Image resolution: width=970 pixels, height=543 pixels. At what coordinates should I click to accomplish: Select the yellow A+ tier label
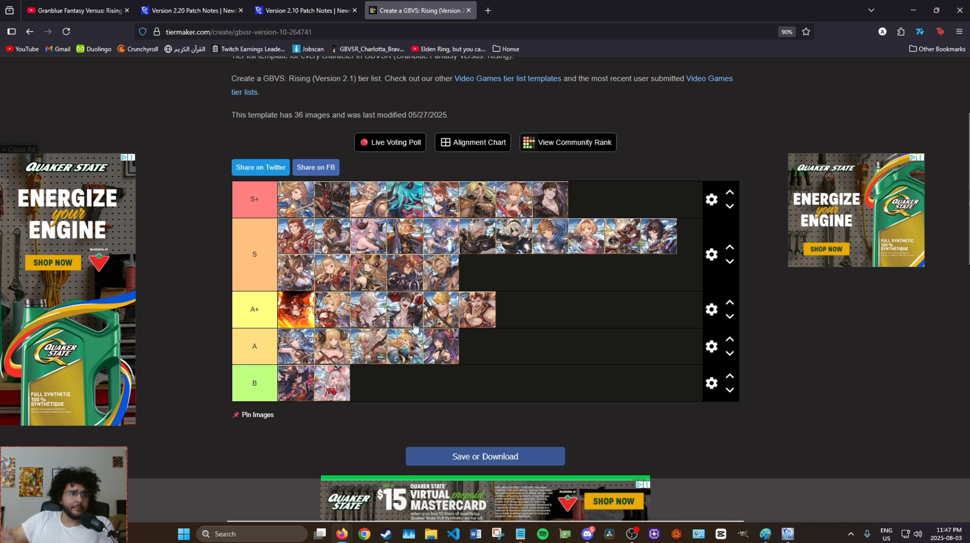point(255,310)
